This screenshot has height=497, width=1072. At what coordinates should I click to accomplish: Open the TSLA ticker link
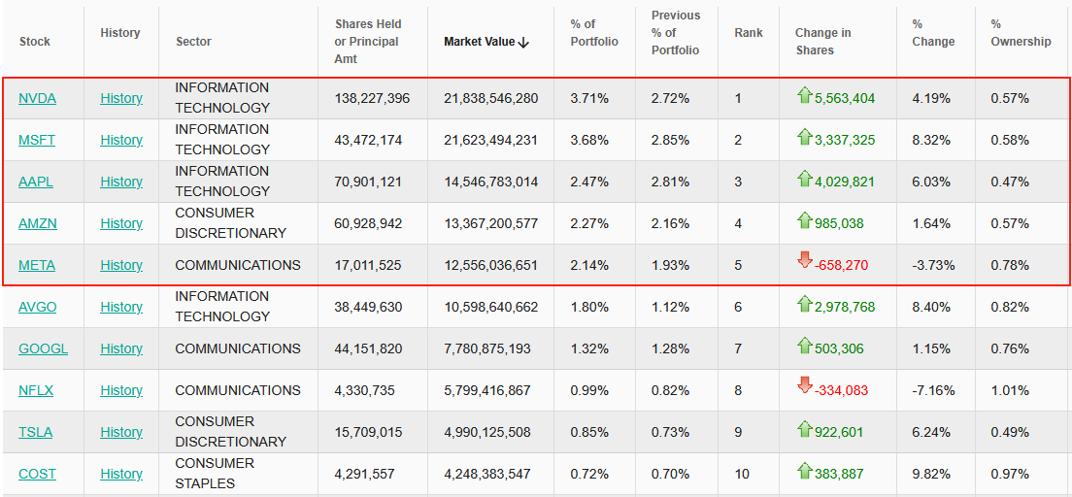[36, 432]
